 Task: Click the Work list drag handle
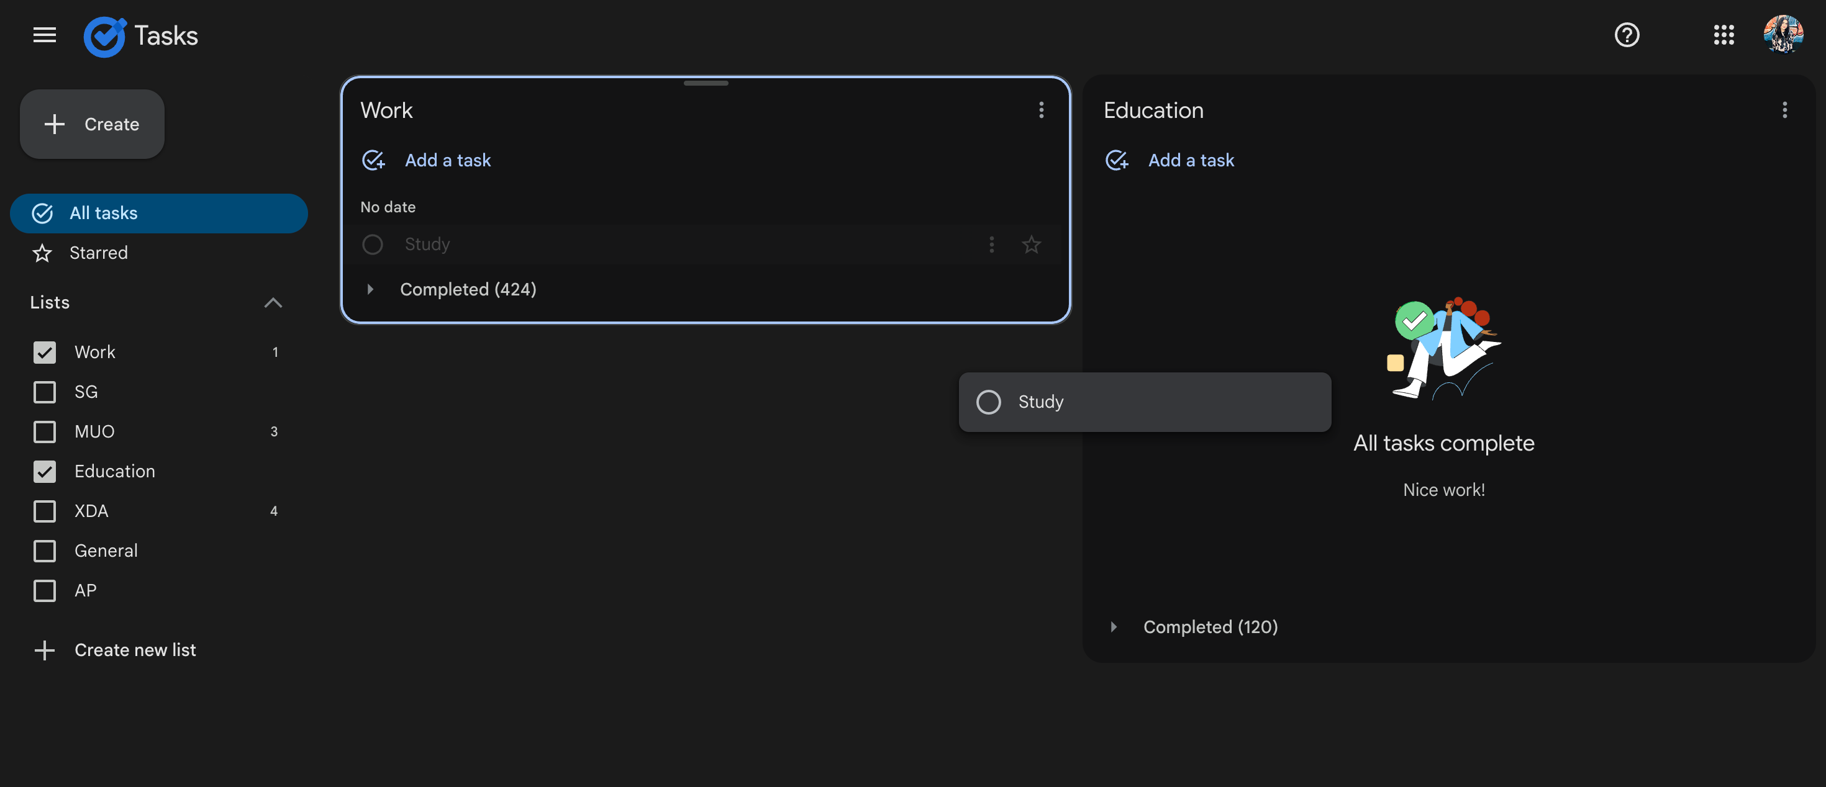point(706,84)
